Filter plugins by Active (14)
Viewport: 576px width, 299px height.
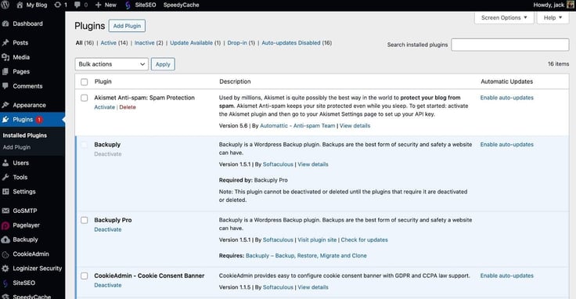[114, 42]
